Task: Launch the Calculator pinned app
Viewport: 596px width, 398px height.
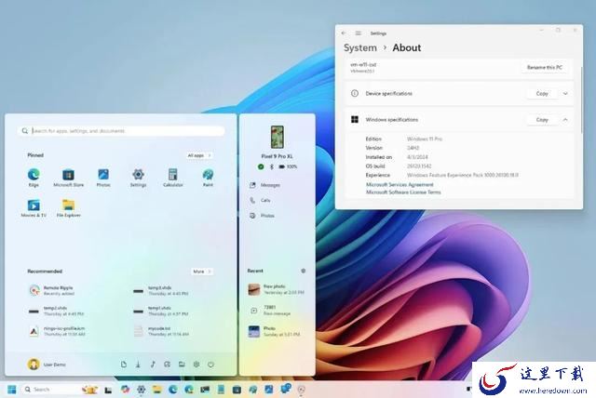Action: click(173, 178)
